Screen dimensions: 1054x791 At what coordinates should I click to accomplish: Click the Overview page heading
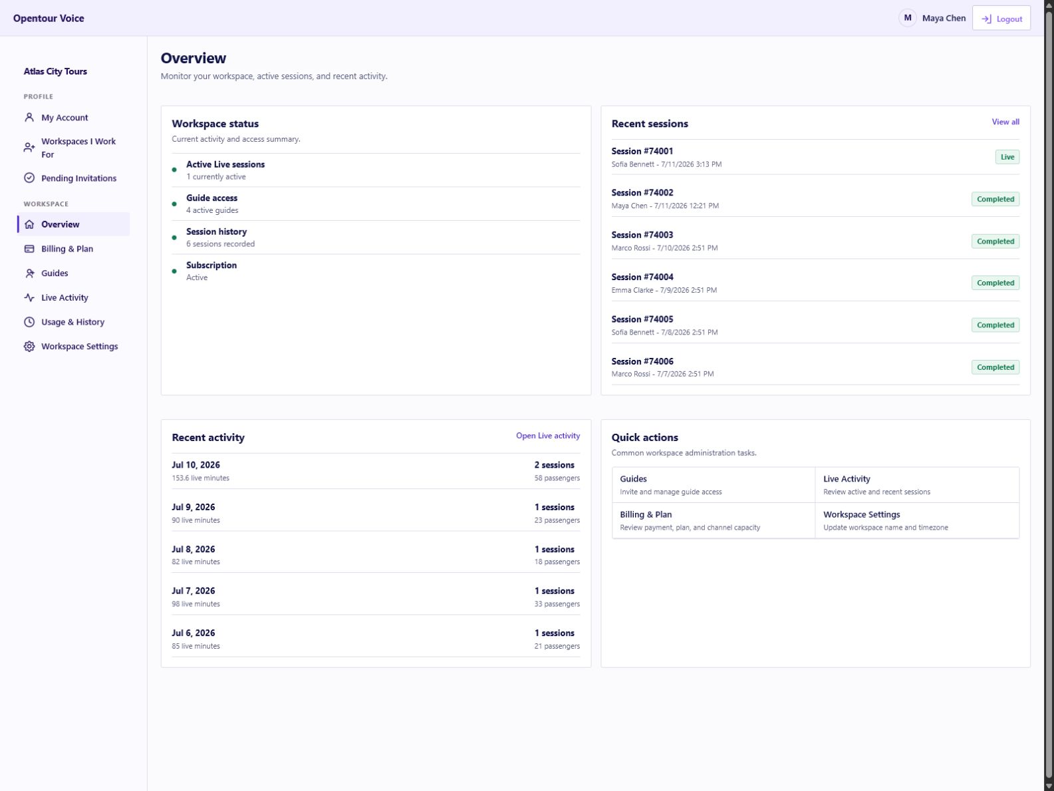click(x=194, y=58)
